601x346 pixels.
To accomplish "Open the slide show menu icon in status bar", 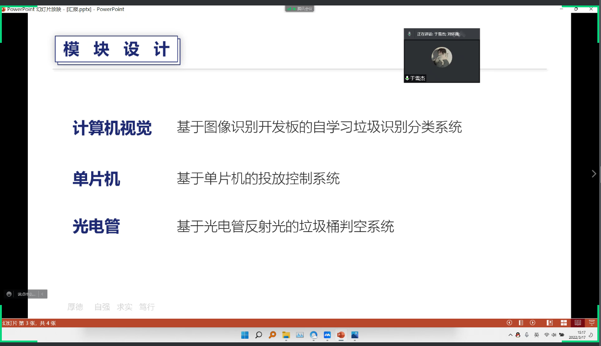I will click(x=521, y=323).
